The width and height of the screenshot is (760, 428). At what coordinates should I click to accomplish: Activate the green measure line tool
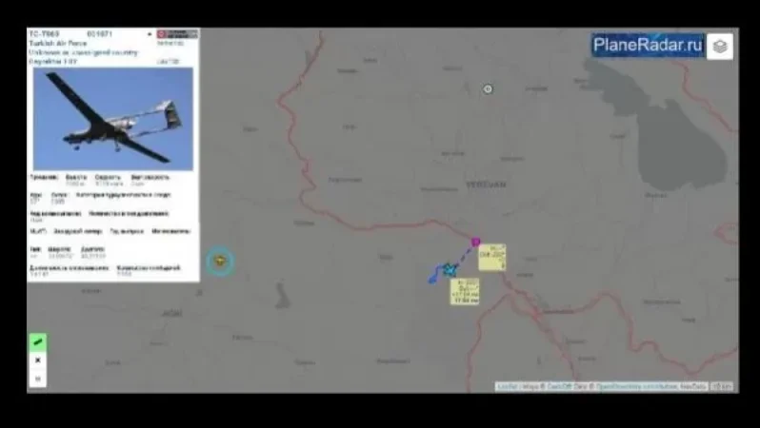tap(38, 341)
